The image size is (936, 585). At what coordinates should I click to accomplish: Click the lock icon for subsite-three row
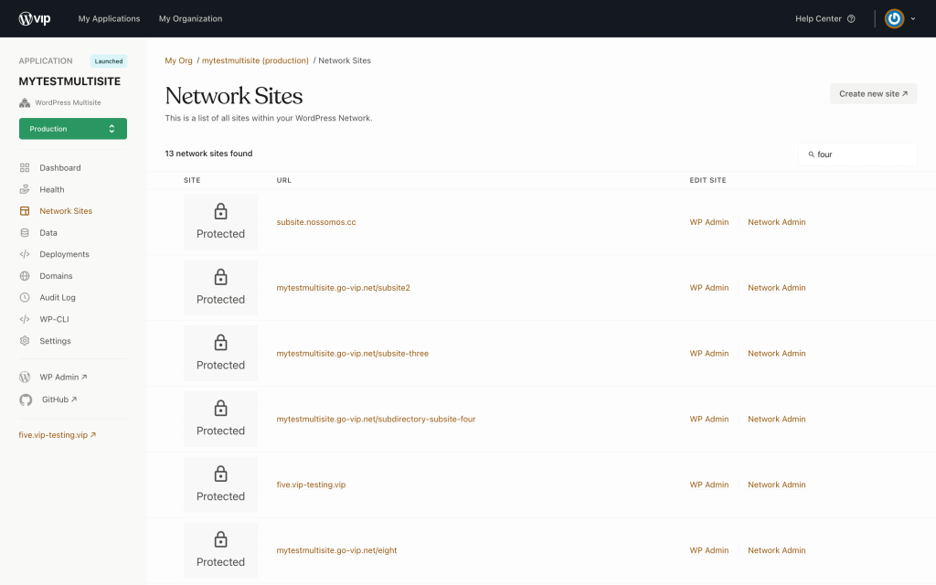(x=221, y=343)
